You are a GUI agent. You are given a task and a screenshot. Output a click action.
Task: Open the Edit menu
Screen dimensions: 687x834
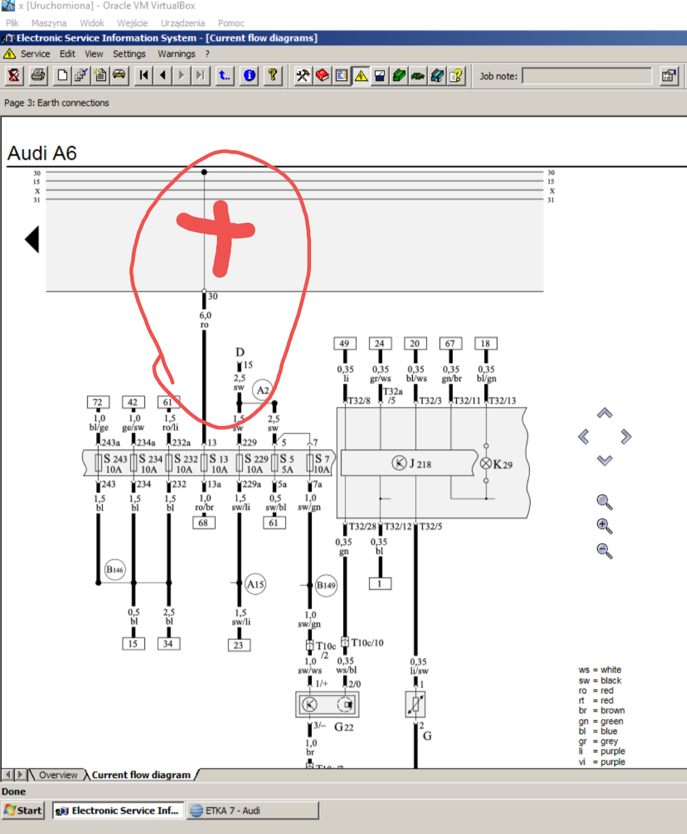click(x=67, y=54)
